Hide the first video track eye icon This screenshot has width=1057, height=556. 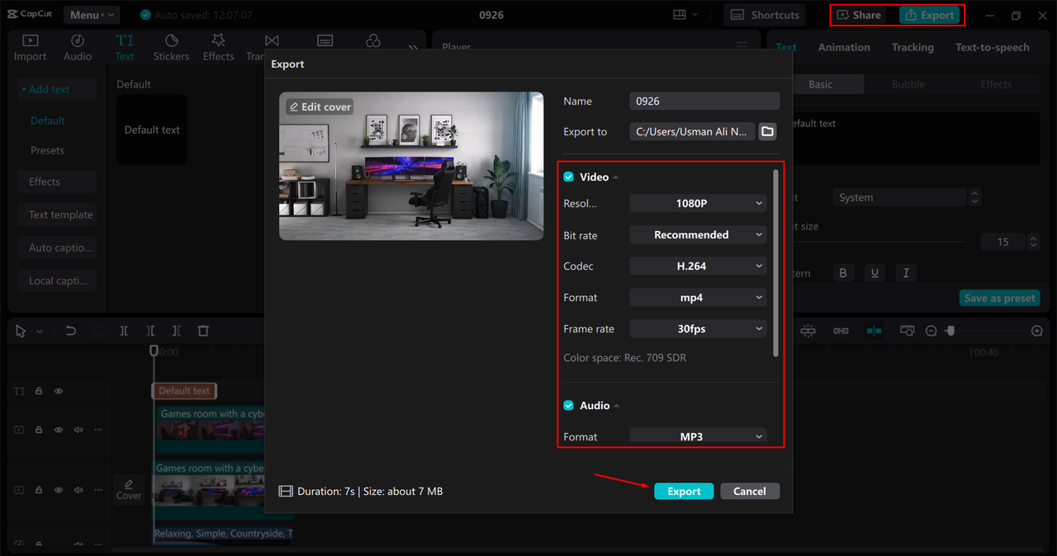click(x=59, y=430)
